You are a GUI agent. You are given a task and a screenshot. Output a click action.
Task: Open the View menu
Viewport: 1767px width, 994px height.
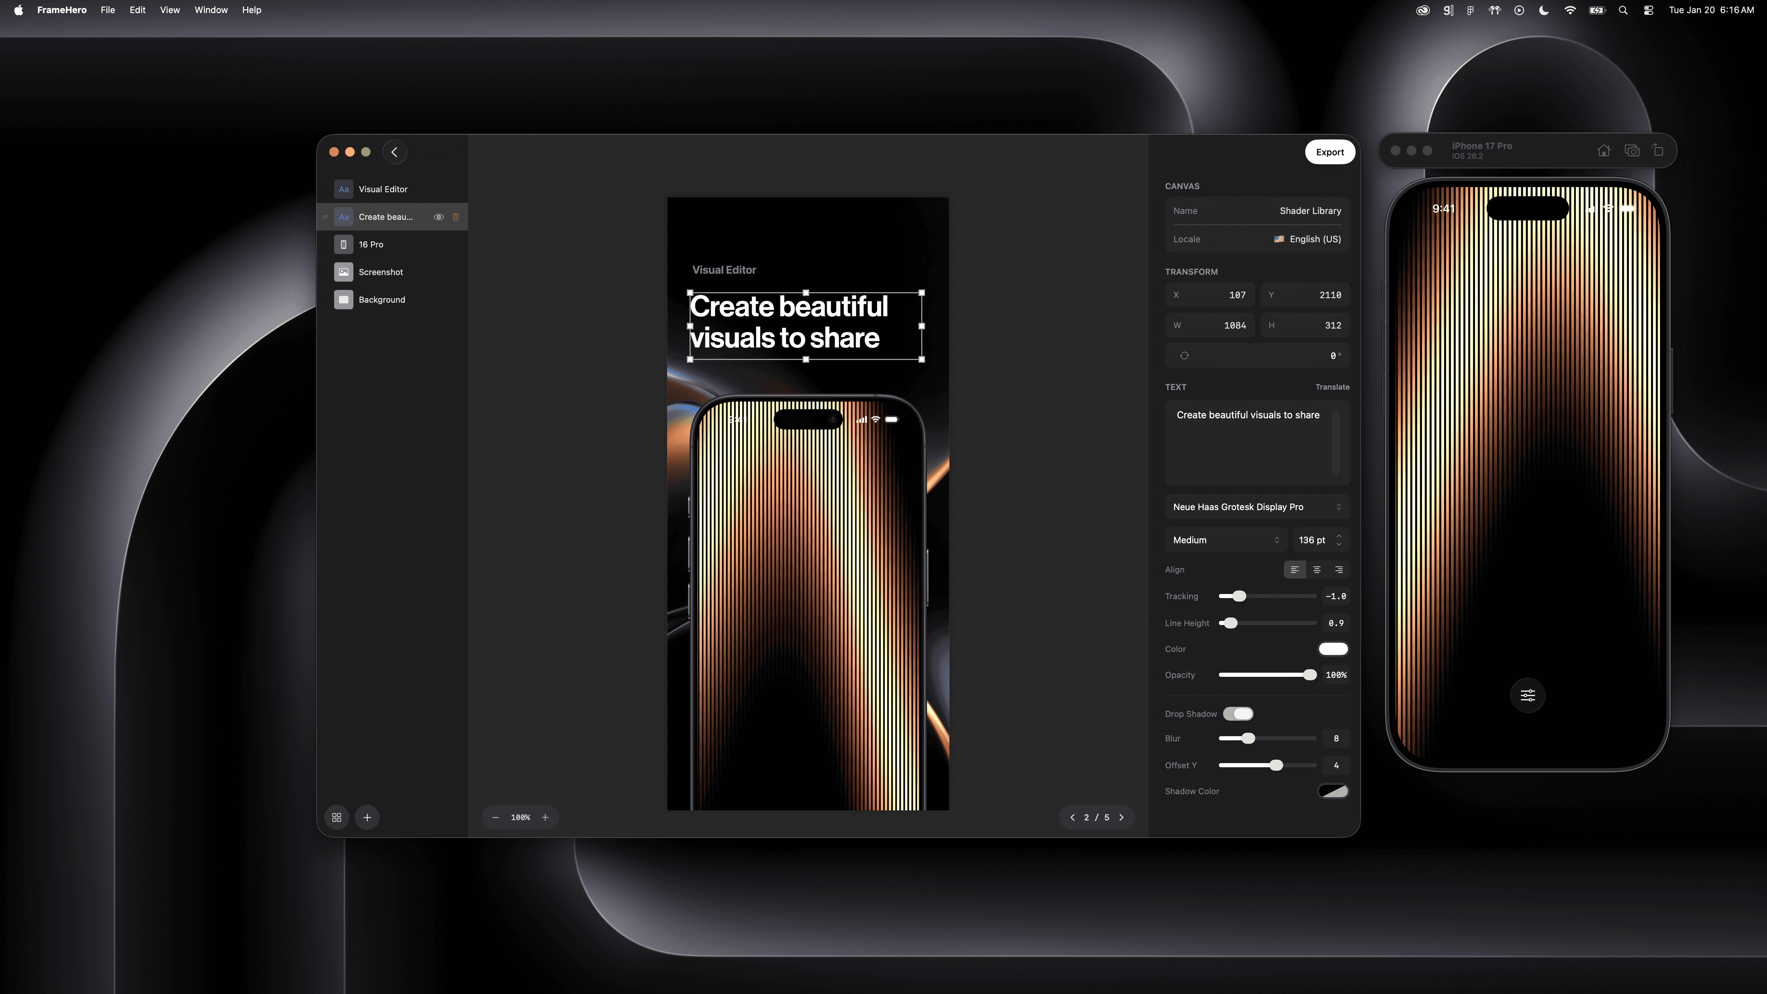click(169, 10)
